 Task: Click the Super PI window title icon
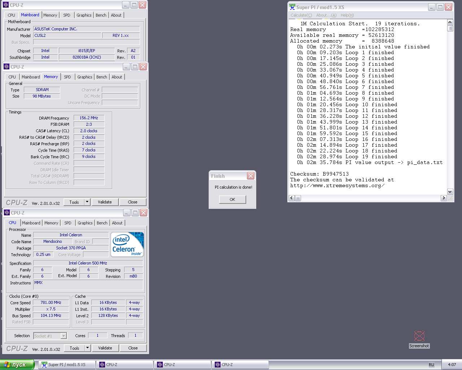pos(292,7)
